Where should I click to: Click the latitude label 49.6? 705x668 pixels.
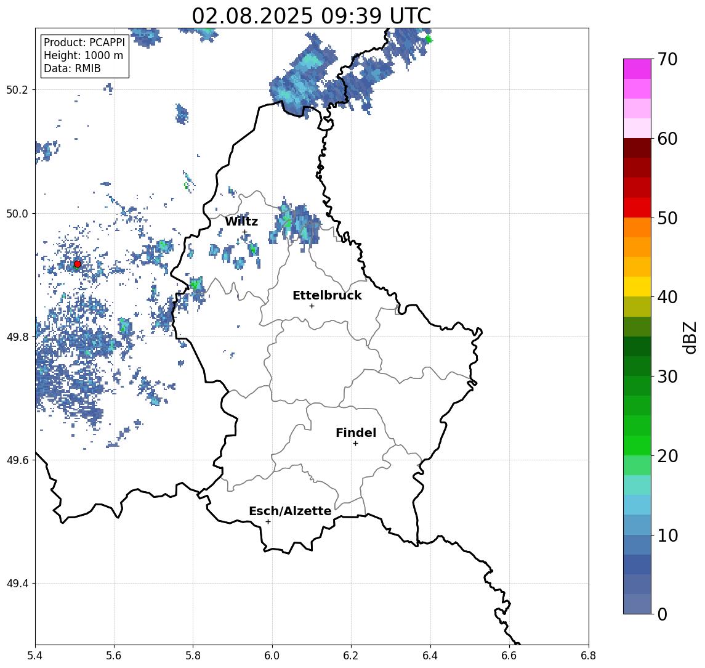17,460
